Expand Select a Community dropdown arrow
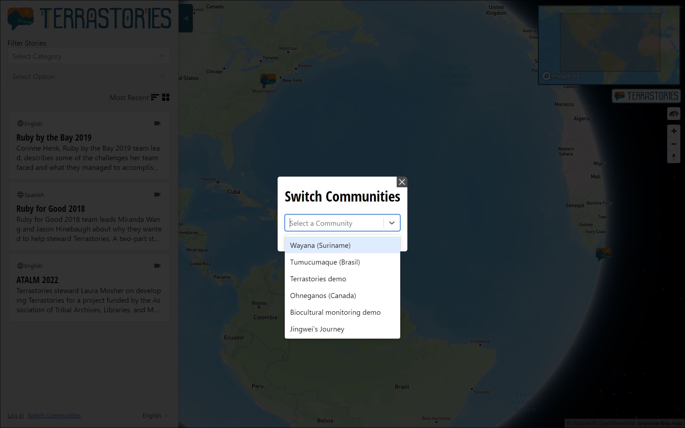The width and height of the screenshot is (685, 428). (392, 223)
